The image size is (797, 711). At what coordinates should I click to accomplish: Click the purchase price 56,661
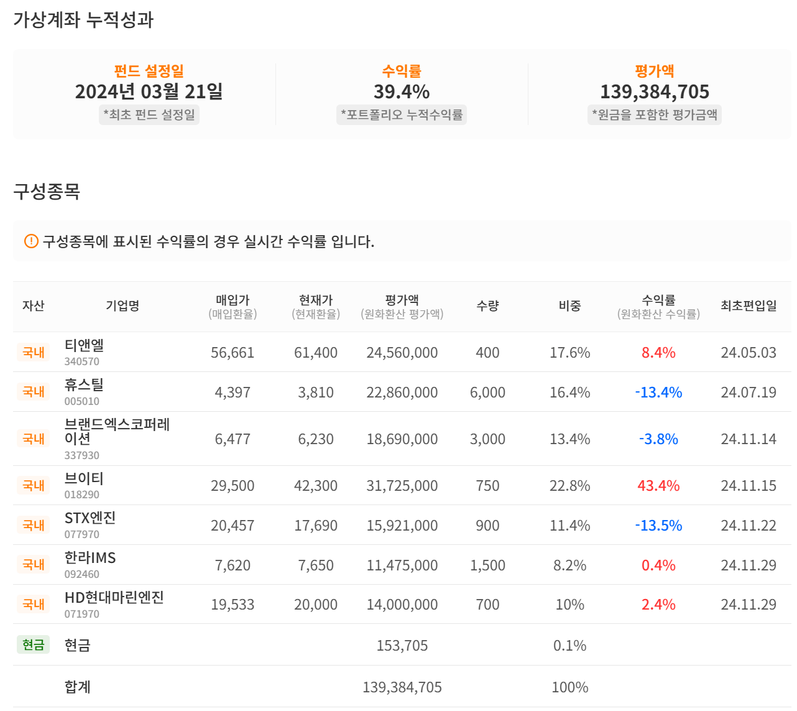tap(233, 353)
